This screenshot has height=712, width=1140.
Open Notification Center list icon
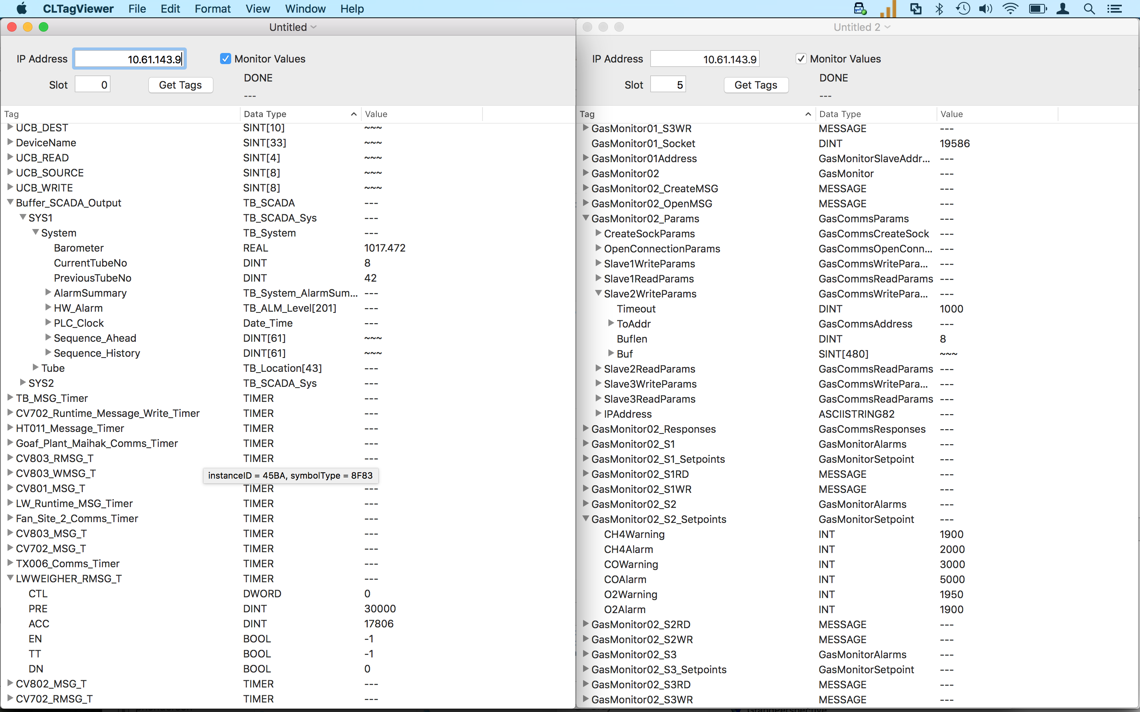(x=1114, y=9)
